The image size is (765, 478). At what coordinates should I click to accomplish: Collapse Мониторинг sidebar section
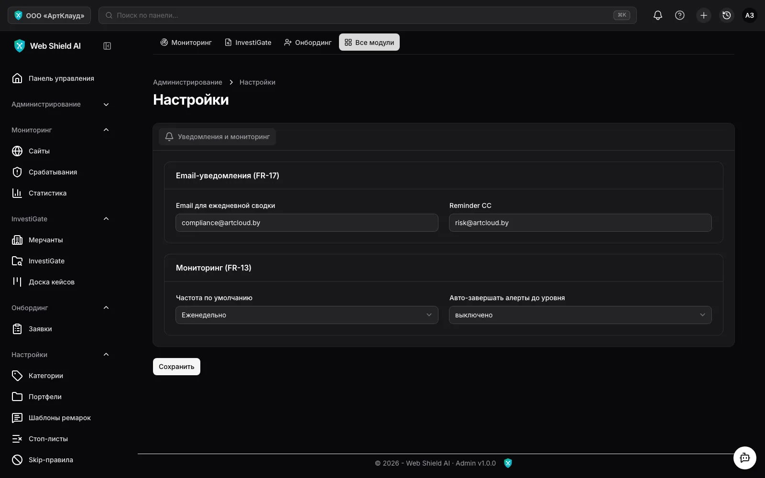[x=60, y=130]
